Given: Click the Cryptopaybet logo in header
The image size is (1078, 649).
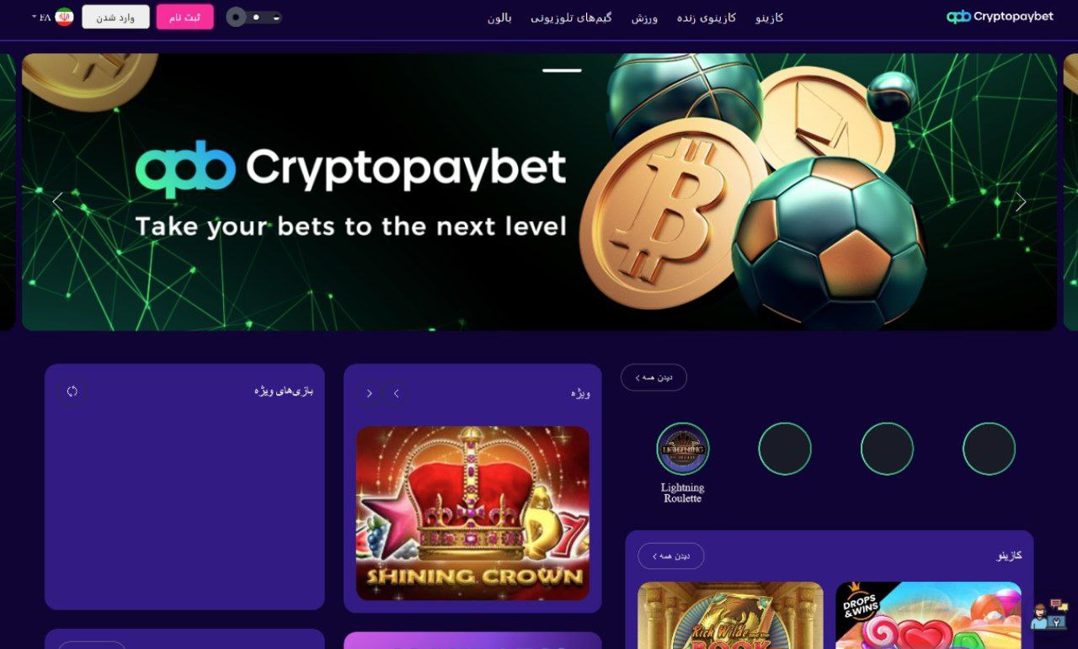Looking at the screenshot, I should (1000, 17).
